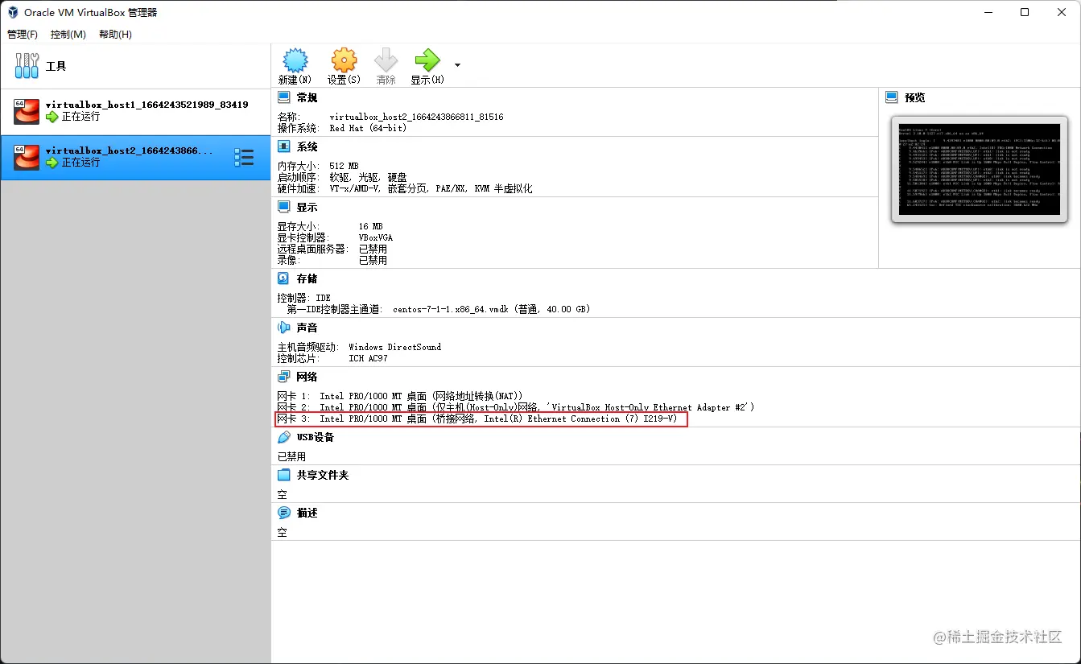Open Settings (设置) gear toolbar icon
The image size is (1081, 664).
(344, 60)
